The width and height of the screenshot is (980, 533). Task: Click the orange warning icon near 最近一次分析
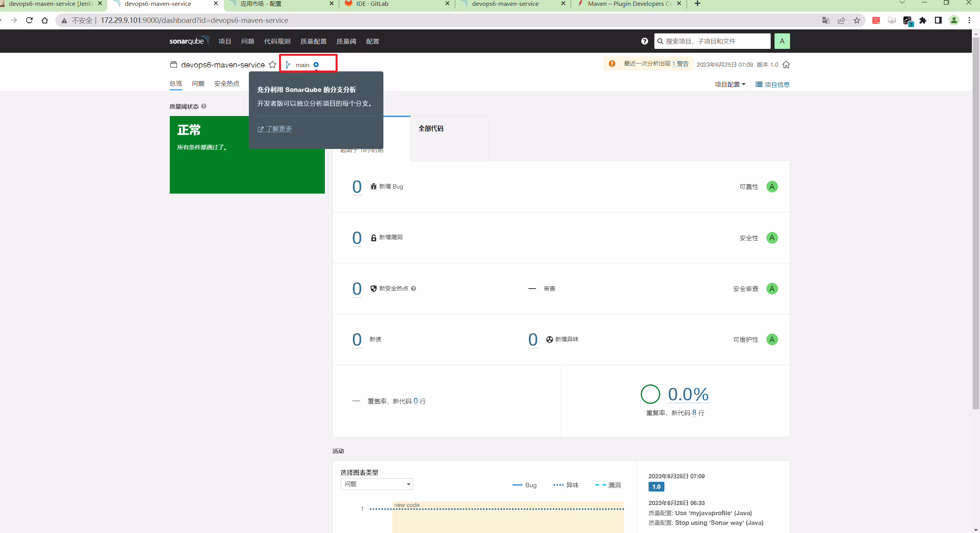tap(612, 64)
